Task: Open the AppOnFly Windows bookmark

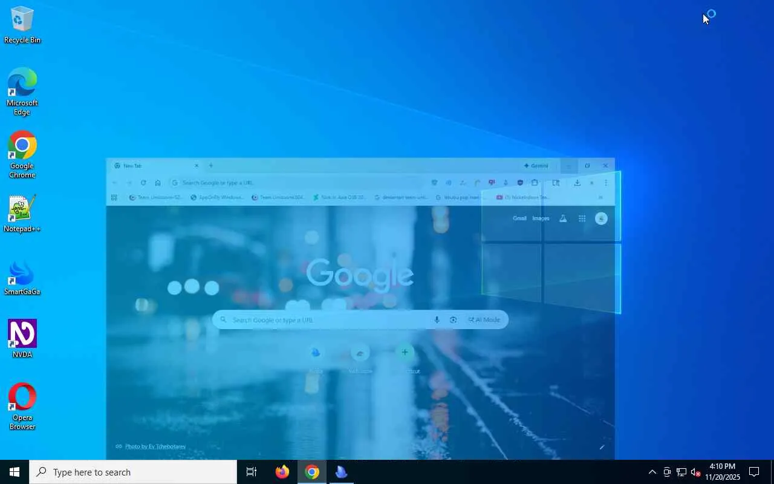Action: [x=217, y=197]
